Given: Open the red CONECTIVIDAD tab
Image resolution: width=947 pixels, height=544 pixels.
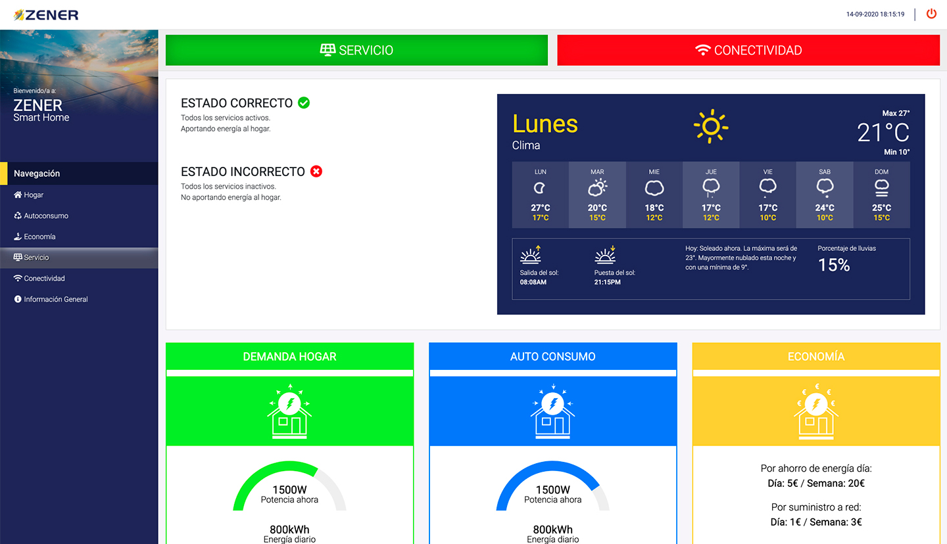Looking at the screenshot, I should pyautogui.click(x=748, y=51).
